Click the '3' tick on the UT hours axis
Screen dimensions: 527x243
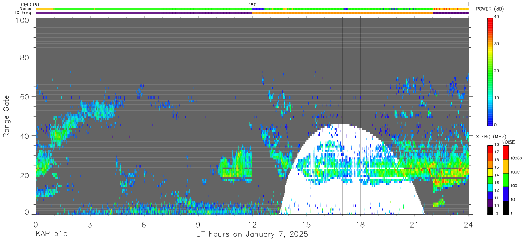[90, 224]
